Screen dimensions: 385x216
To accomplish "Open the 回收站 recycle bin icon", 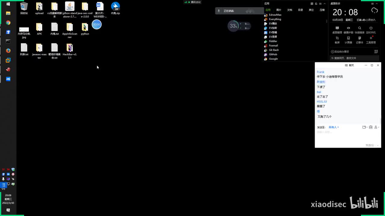I will (x=24, y=8).
